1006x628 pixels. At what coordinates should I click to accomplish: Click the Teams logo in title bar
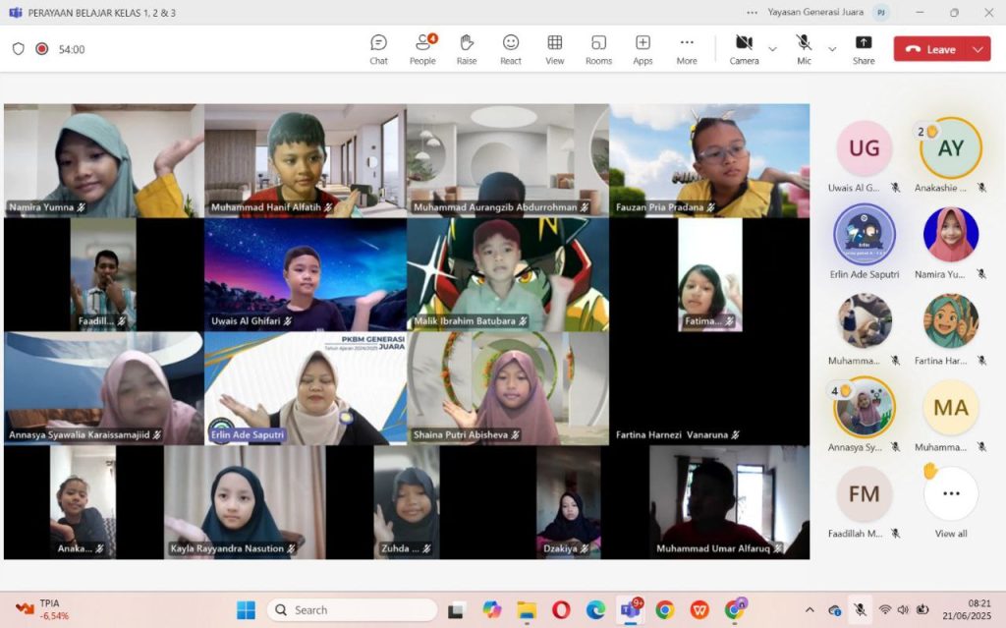point(16,12)
